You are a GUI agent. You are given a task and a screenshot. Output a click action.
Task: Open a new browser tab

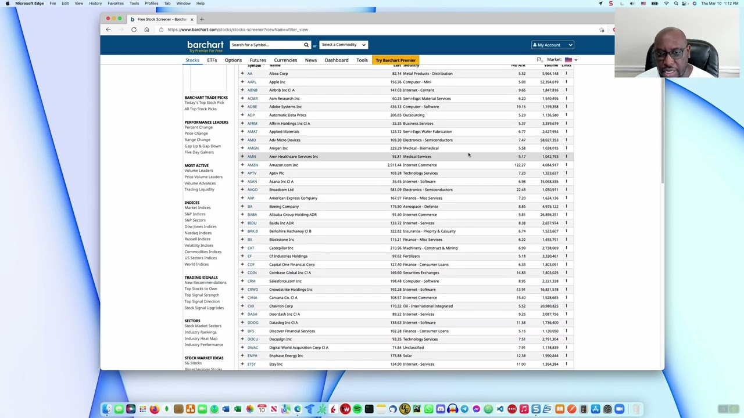point(202,19)
